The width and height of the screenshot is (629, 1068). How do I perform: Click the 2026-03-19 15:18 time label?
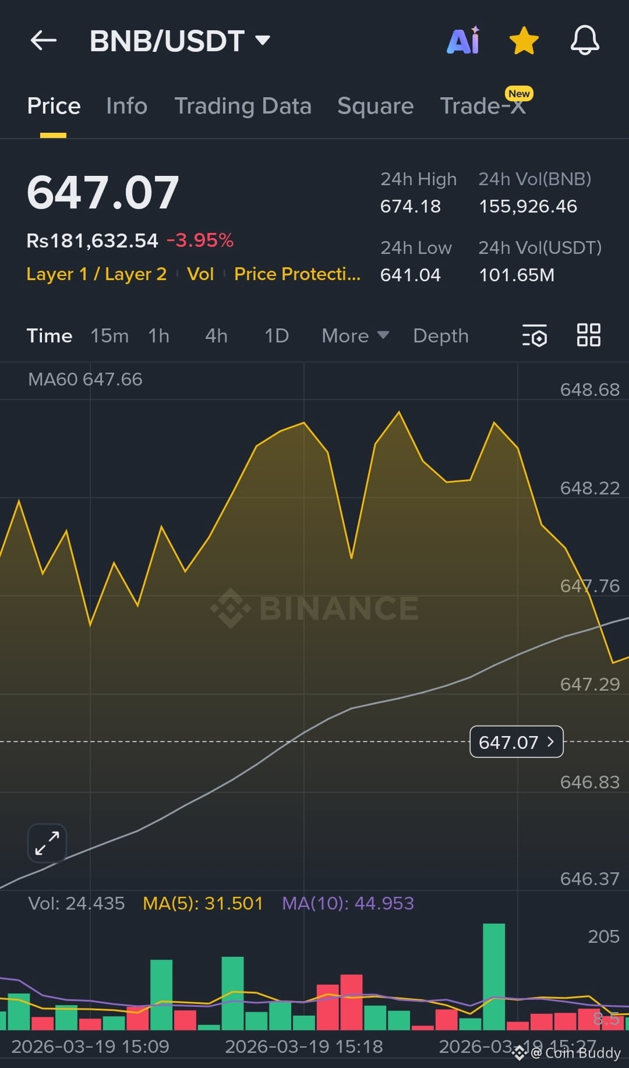pyautogui.click(x=304, y=1046)
